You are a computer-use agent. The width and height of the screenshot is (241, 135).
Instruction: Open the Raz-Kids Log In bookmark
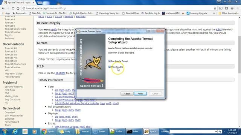pos(150,13)
